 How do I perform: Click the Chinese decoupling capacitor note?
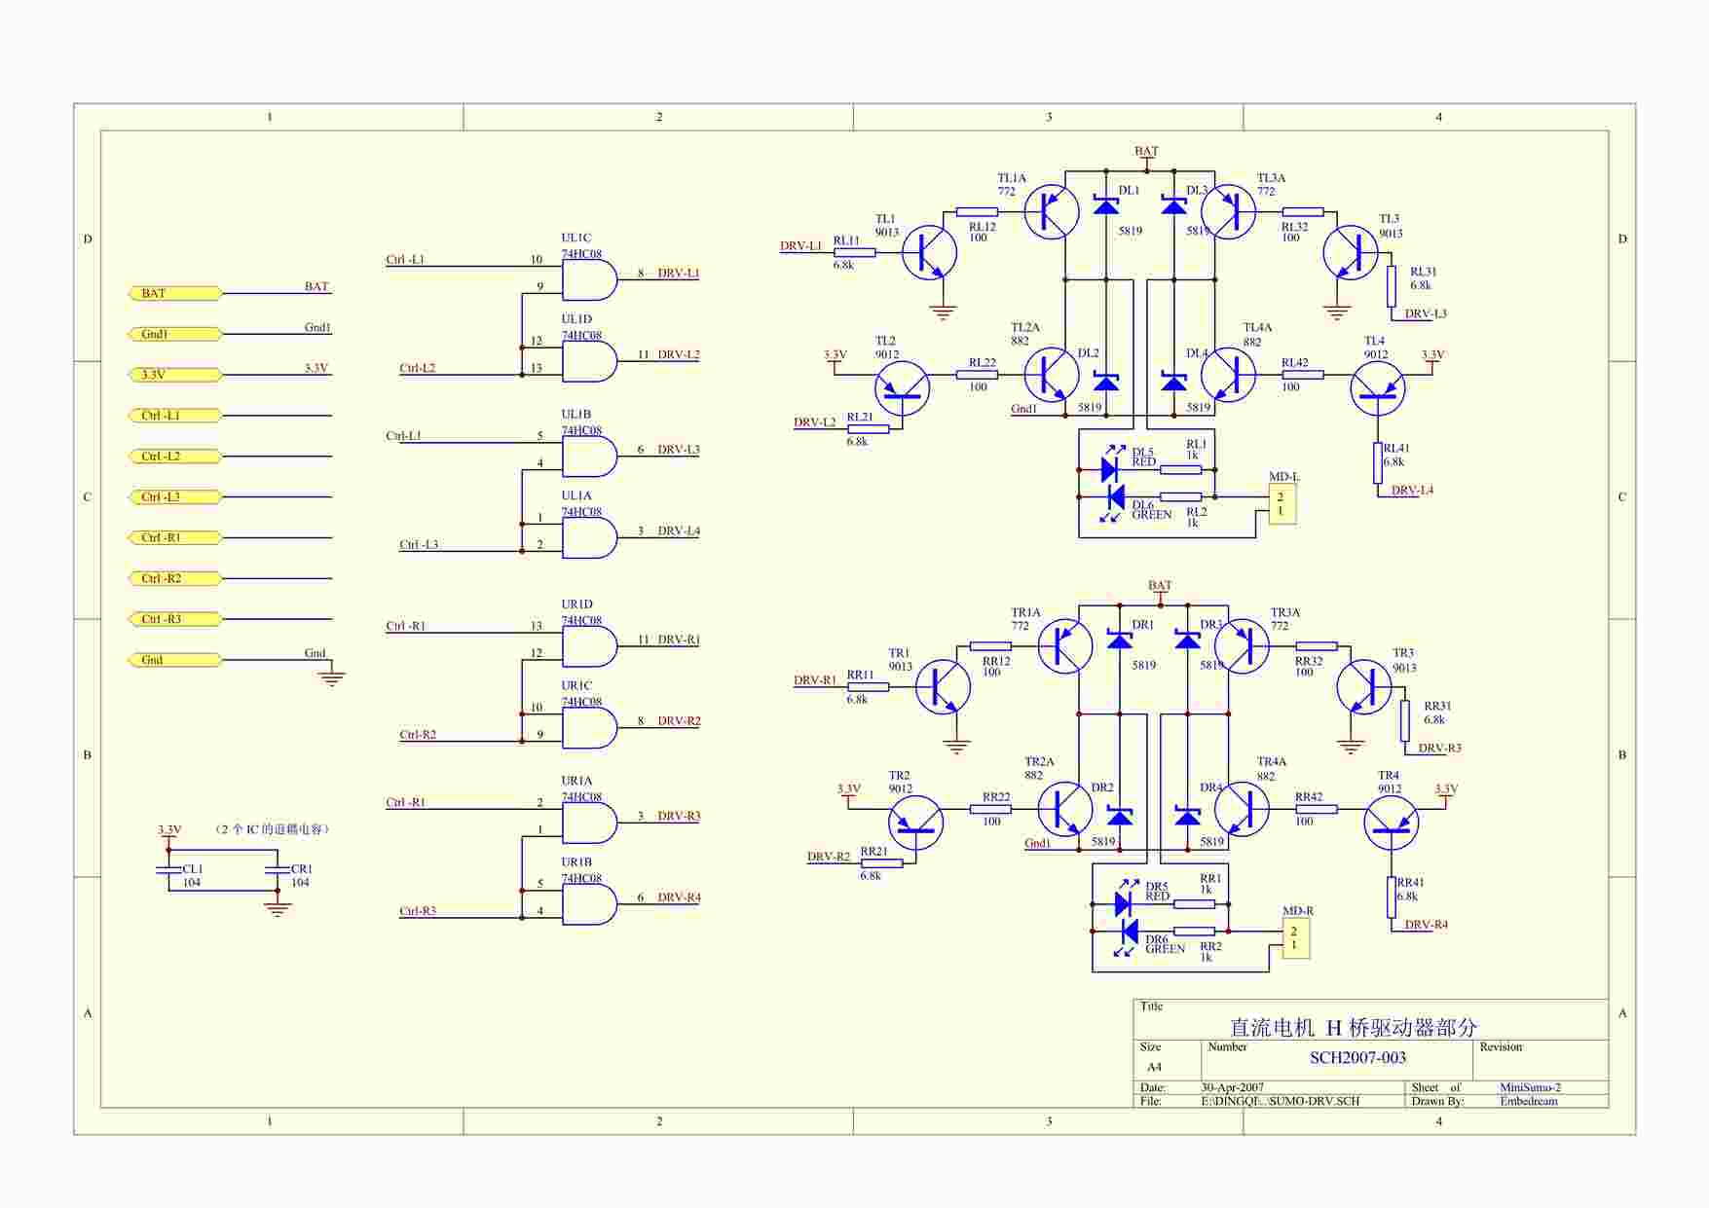click(x=274, y=829)
